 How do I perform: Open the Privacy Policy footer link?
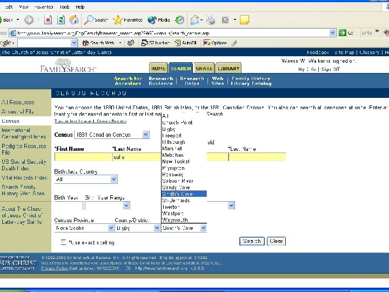(55, 268)
